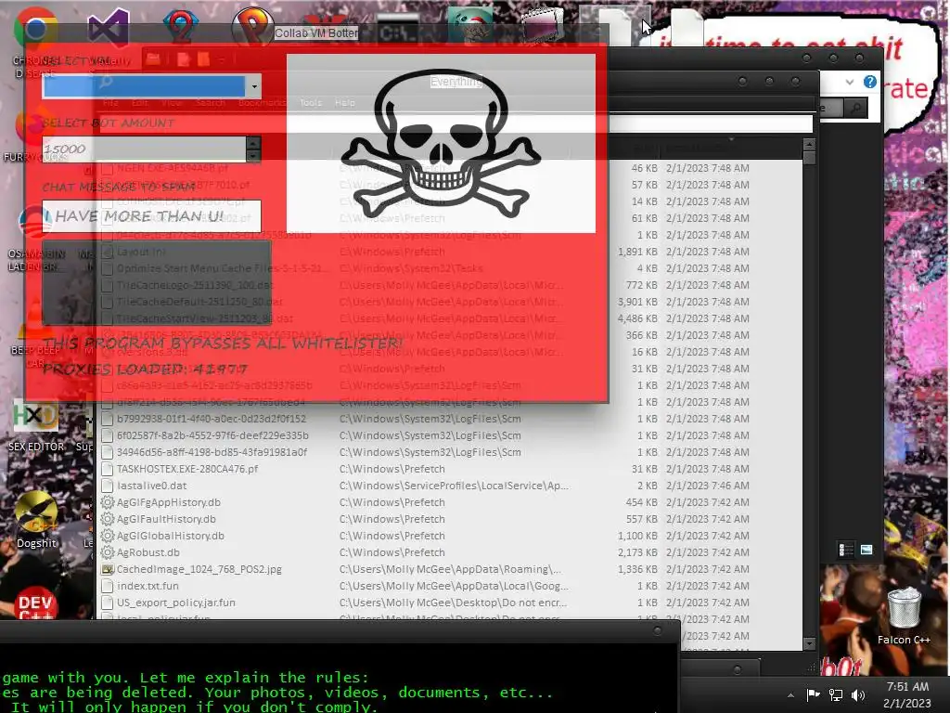Open the clock showing 7:51 AM
The image size is (950, 713).
pyautogui.click(x=907, y=694)
